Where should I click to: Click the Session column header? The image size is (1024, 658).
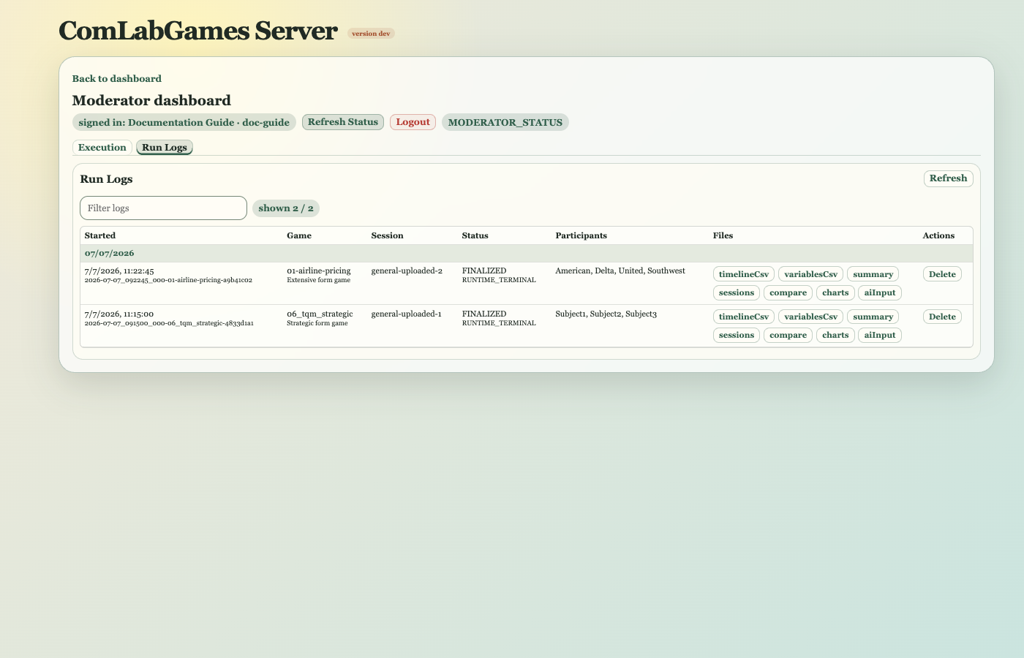point(387,235)
